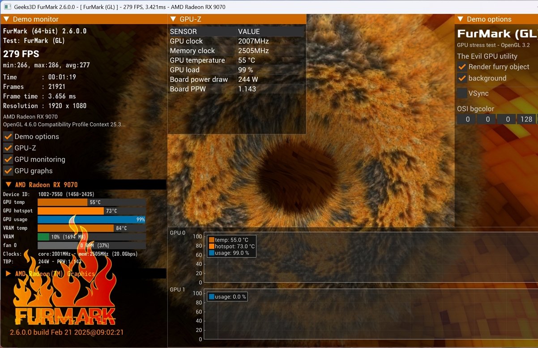This screenshot has width=538, height=348.
Task: Collapse the AMD Radeon RX 9070 section
Action: 9,185
